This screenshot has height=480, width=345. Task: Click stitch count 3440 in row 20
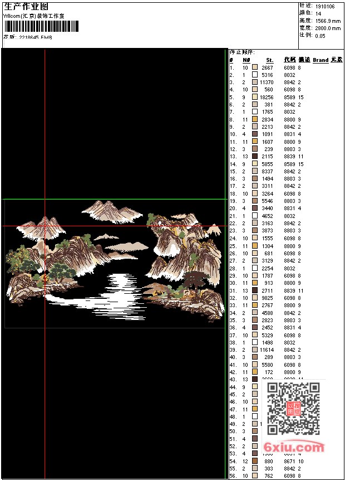click(x=267, y=208)
